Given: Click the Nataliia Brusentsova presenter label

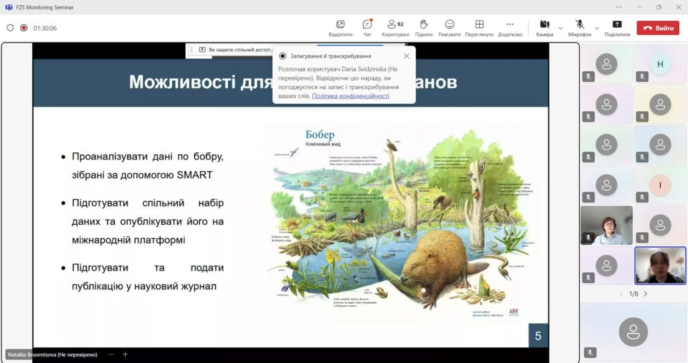Looking at the screenshot, I should (52, 355).
